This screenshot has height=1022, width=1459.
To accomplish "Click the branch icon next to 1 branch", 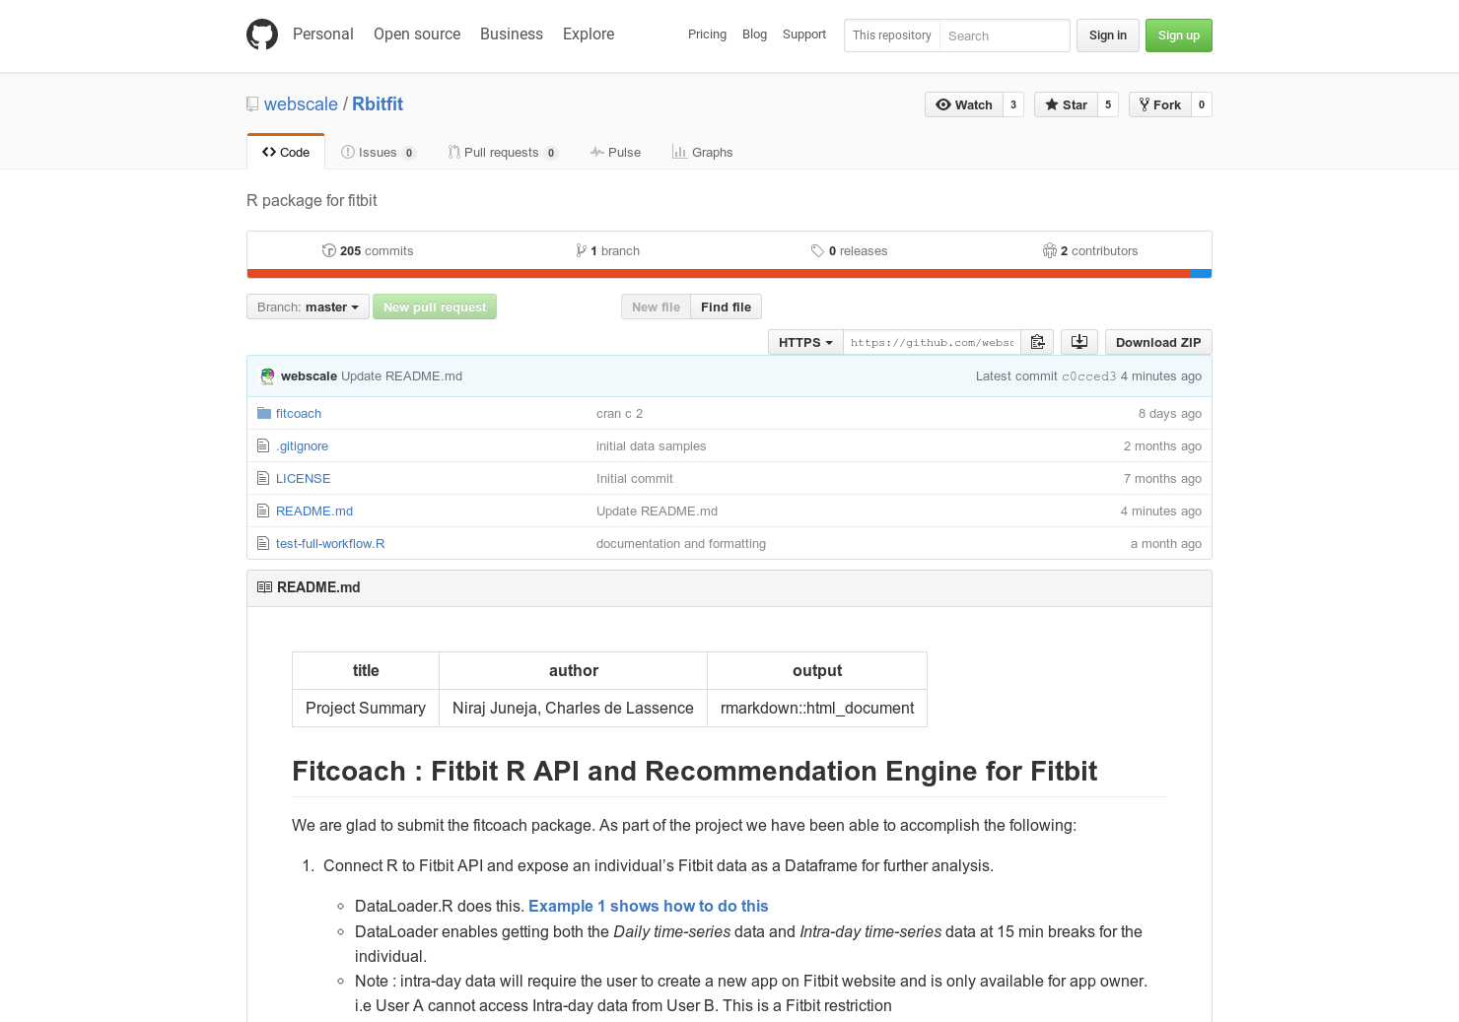I will point(582,250).
